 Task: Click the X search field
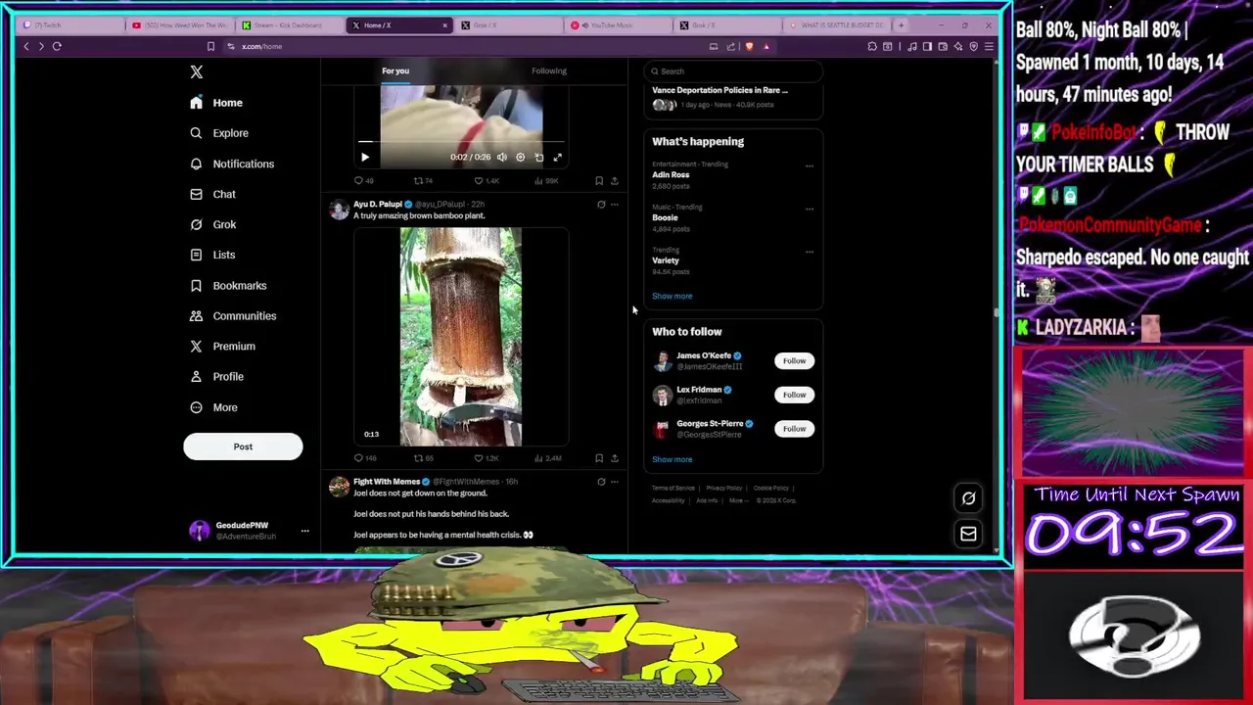click(733, 70)
